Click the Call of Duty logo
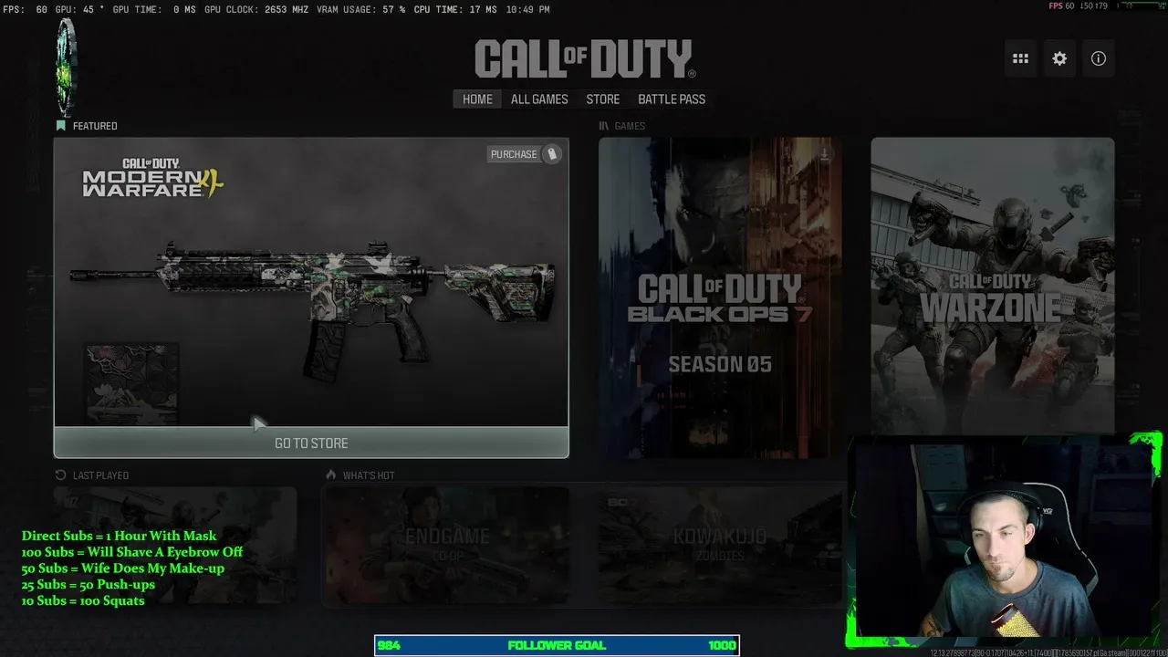This screenshot has width=1168, height=657. 584,59
